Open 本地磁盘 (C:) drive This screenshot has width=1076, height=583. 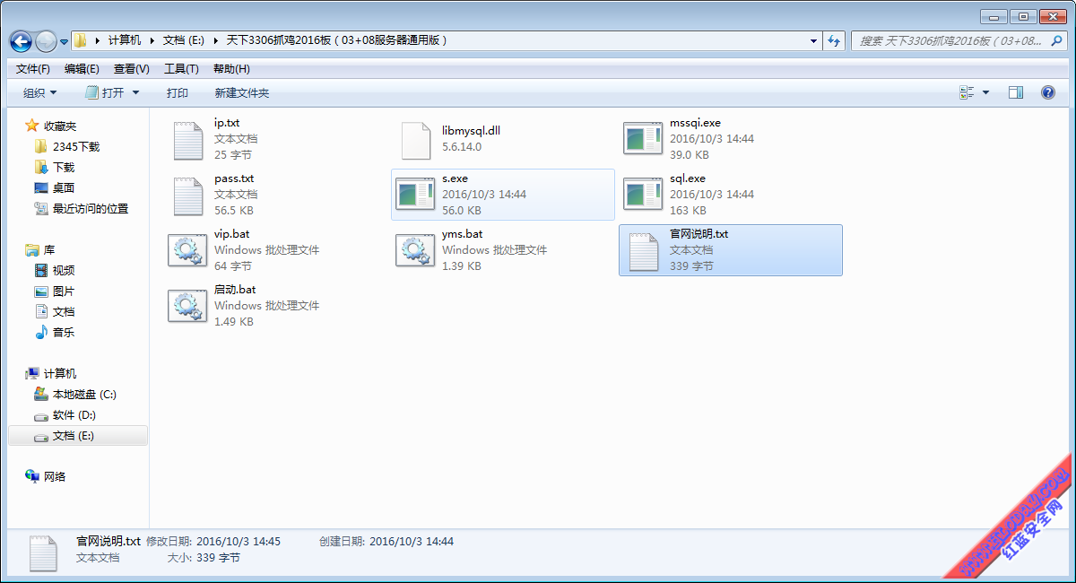pyautogui.click(x=84, y=394)
